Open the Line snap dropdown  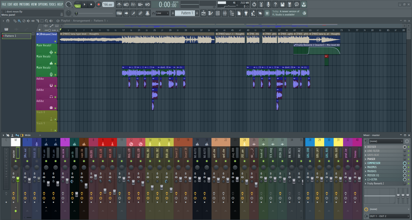point(163,13)
